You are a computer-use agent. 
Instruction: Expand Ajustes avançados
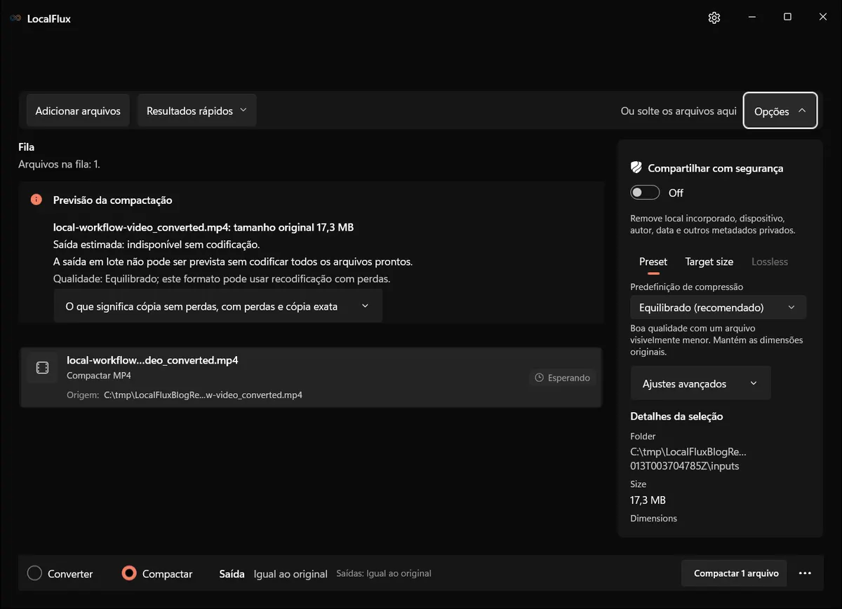[x=700, y=383]
